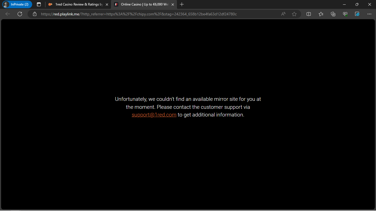Viewport: 376px width, 211px height.
Task: Add this page to favorites star
Action: [x=294, y=14]
